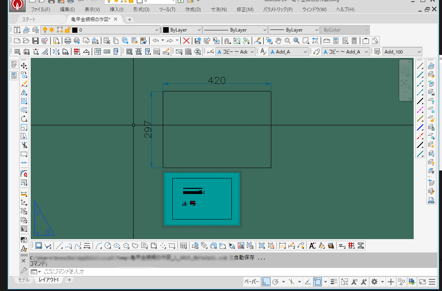
Task: Click the Copy clipboard icon
Action: pos(116,41)
